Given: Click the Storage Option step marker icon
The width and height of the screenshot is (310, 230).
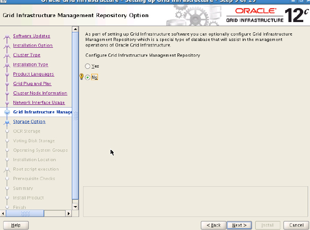Looking at the screenshot, I should pyautogui.click(x=7, y=122).
